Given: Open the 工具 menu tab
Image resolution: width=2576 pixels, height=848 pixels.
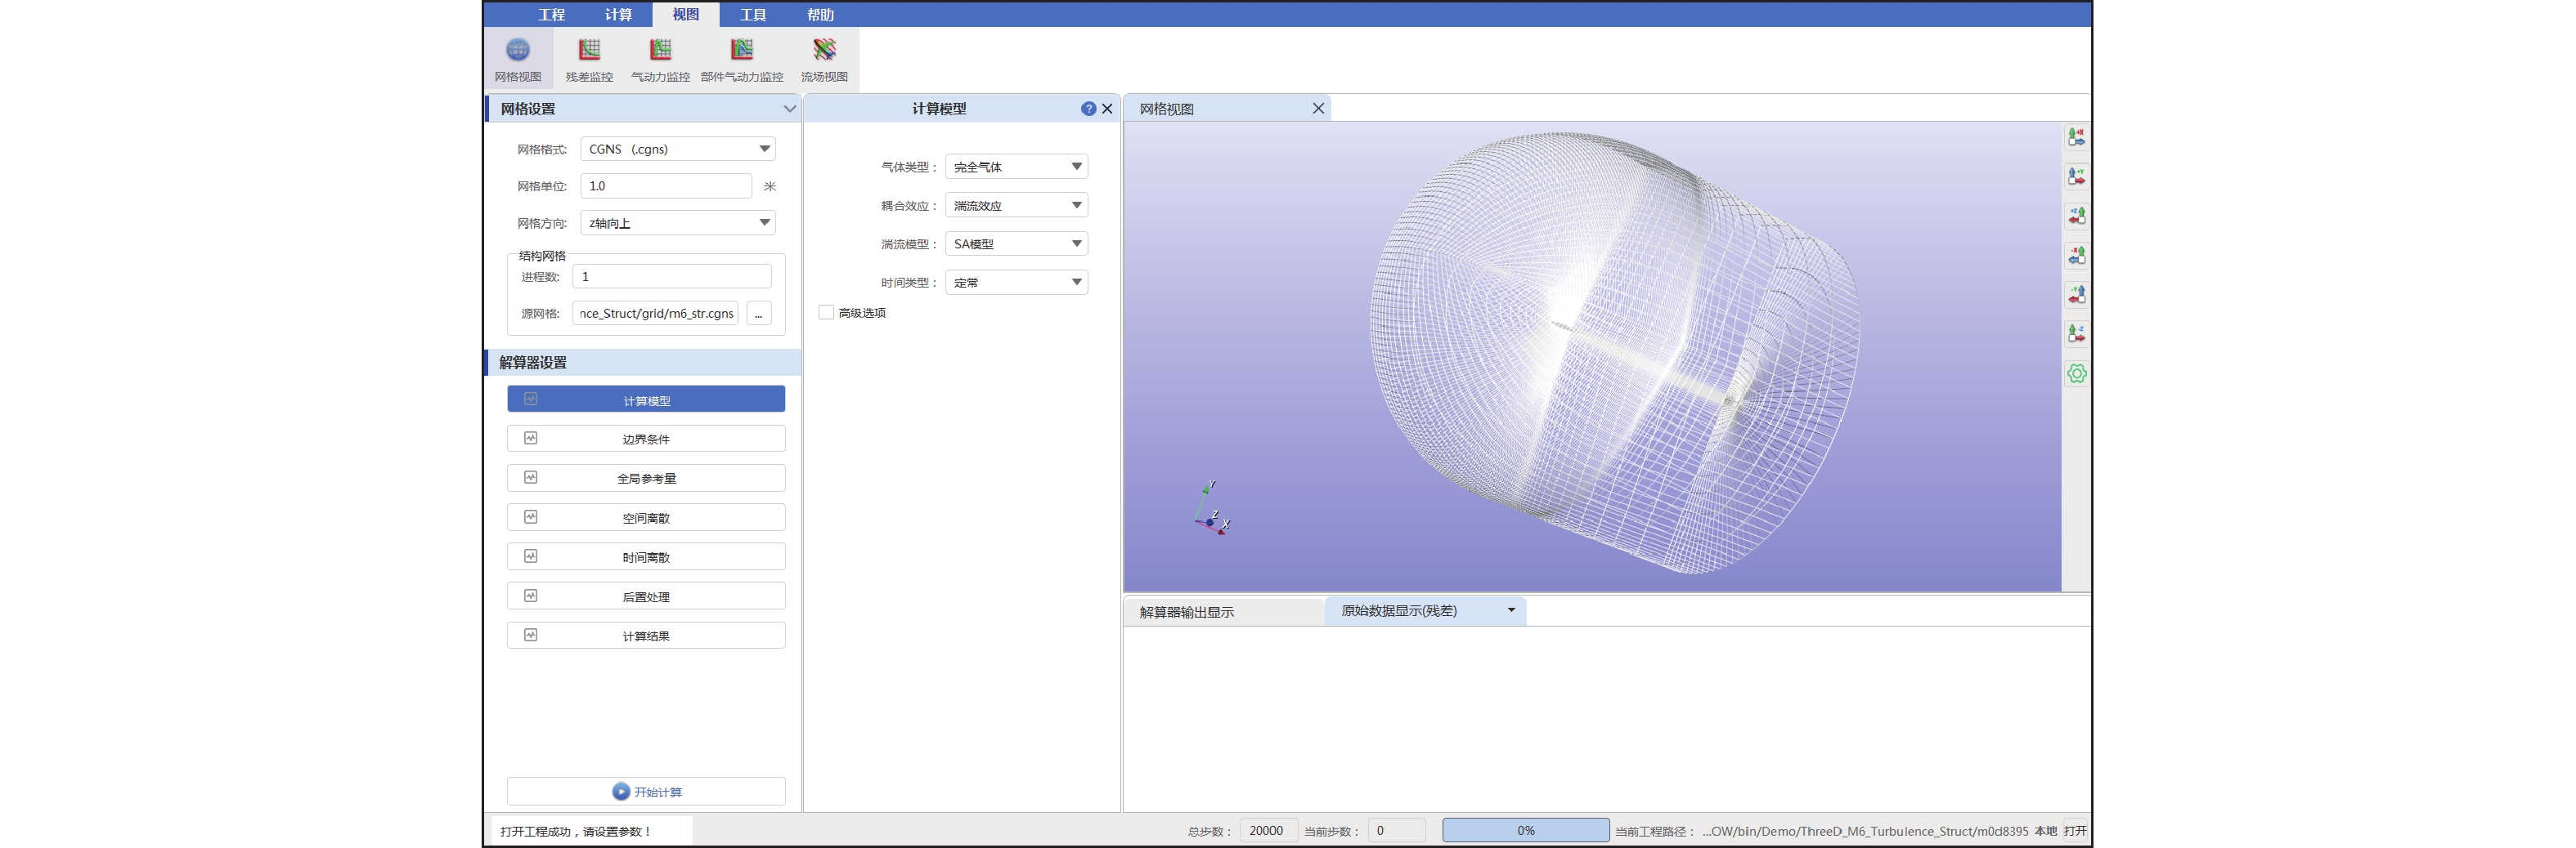Looking at the screenshot, I should (x=752, y=14).
